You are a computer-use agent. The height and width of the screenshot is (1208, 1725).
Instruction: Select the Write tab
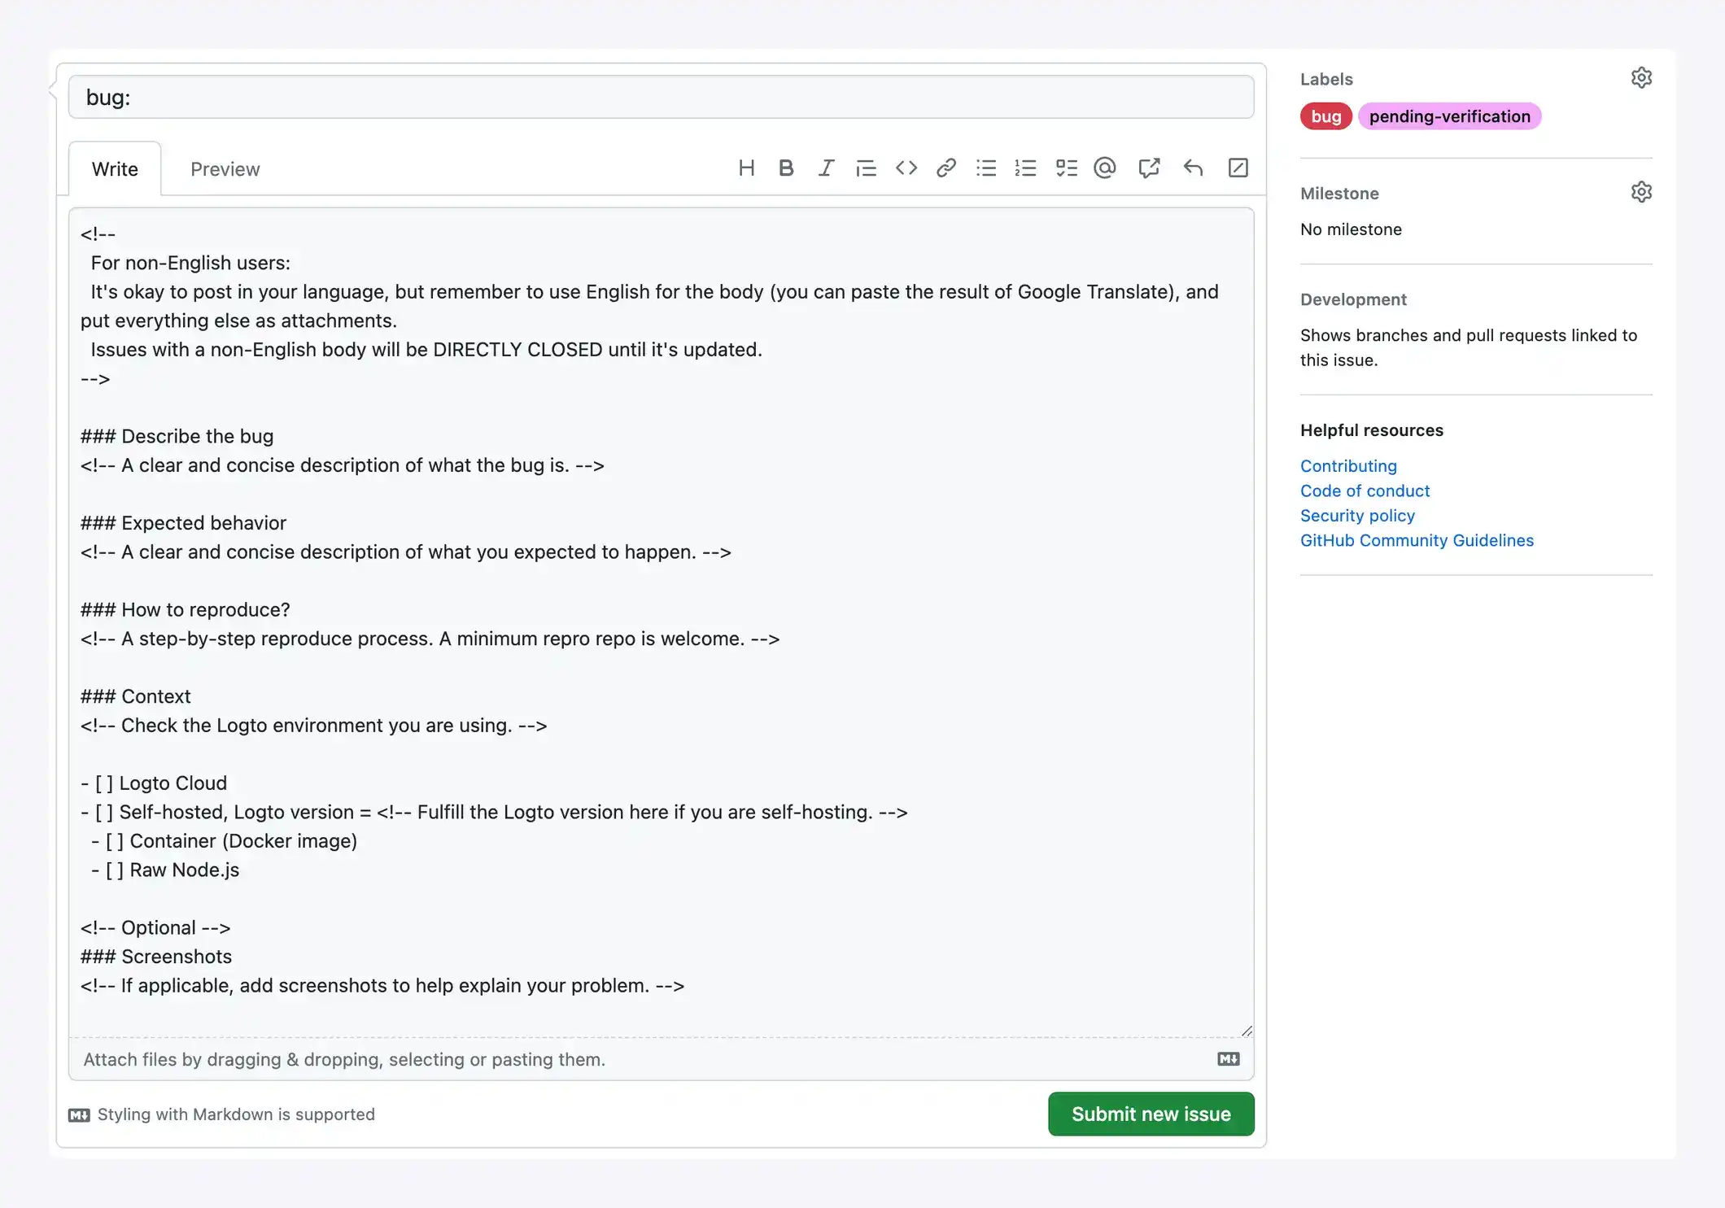[x=115, y=169]
